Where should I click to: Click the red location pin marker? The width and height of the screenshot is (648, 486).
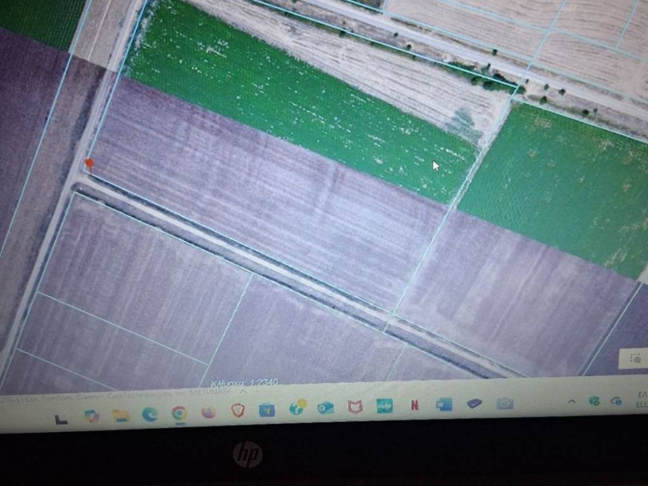click(89, 165)
